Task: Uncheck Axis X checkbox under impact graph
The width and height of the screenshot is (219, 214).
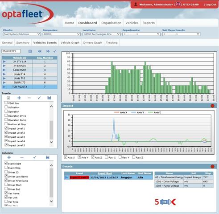Action: tap(66, 157)
